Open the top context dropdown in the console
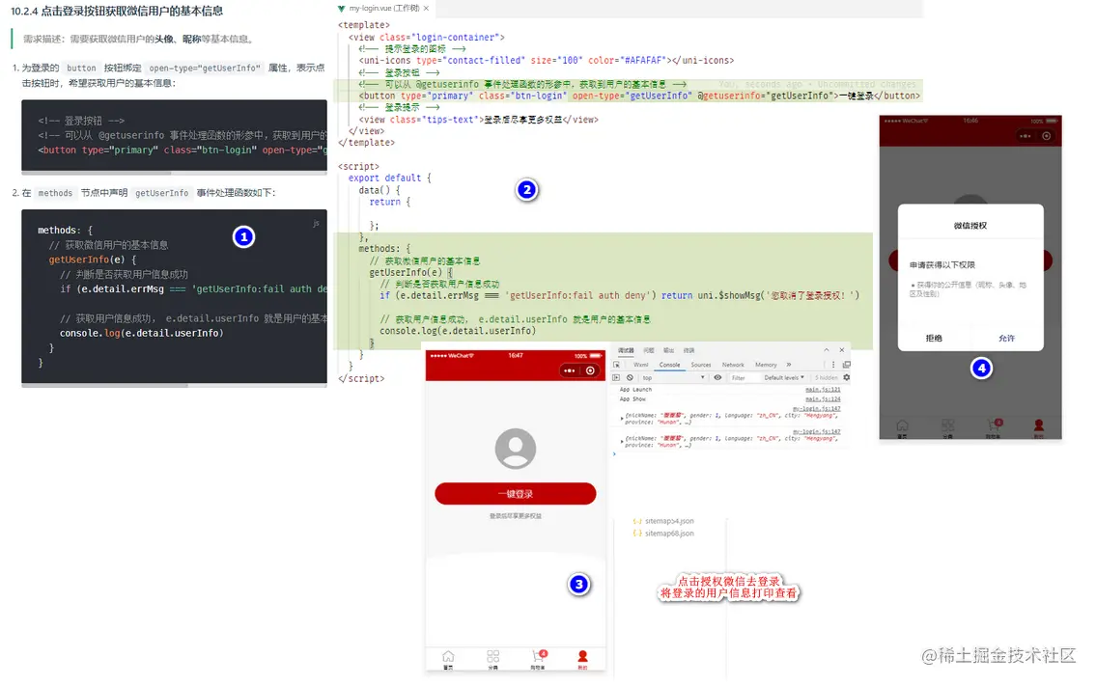This screenshot has width=1096, height=685. tap(674, 378)
